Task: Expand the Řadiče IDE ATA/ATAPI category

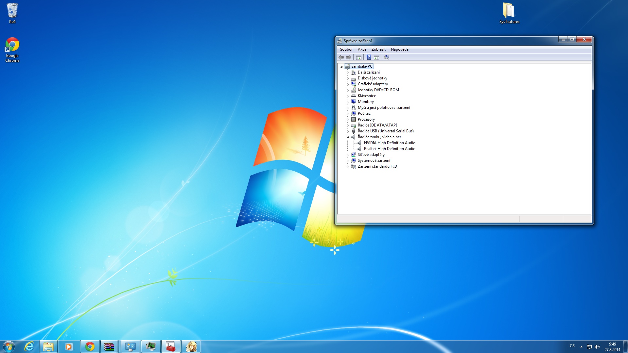Action: tap(348, 126)
